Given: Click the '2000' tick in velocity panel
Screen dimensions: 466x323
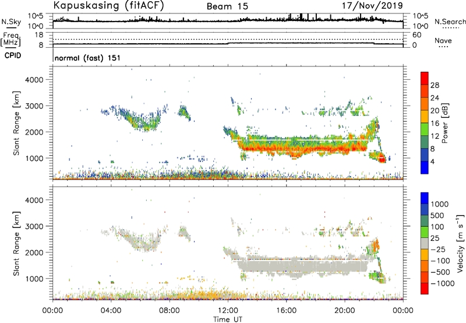Looking at the screenshot, I should pos(34,252).
